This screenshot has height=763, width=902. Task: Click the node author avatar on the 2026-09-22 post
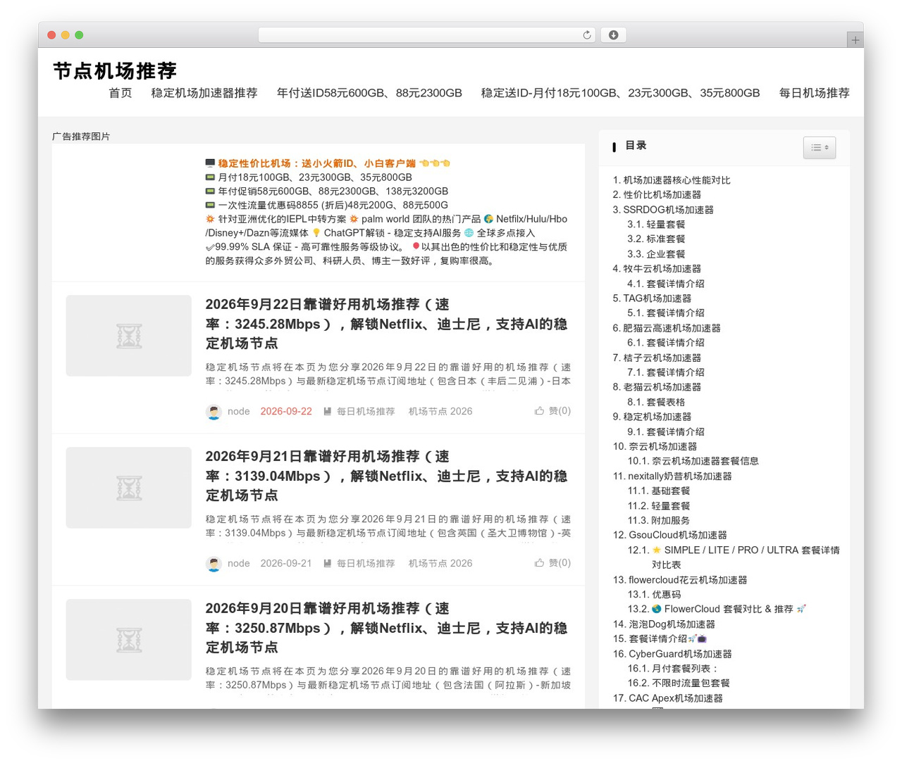coord(214,412)
